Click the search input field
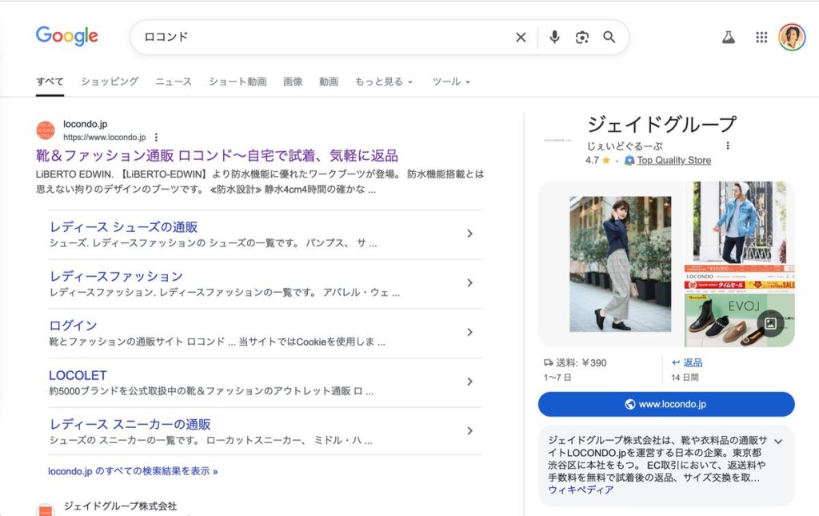The height and width of the screenshot is (516, 819). click(320, 37)
